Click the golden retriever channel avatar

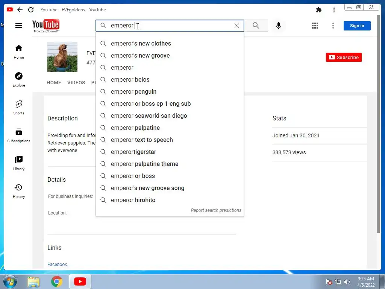click(x=62, y=57)
